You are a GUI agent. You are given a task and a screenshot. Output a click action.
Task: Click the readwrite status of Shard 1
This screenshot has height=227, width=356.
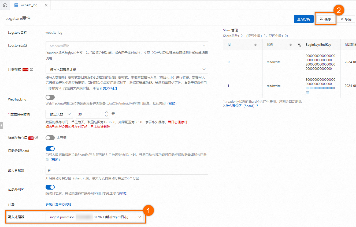(273, 86)
